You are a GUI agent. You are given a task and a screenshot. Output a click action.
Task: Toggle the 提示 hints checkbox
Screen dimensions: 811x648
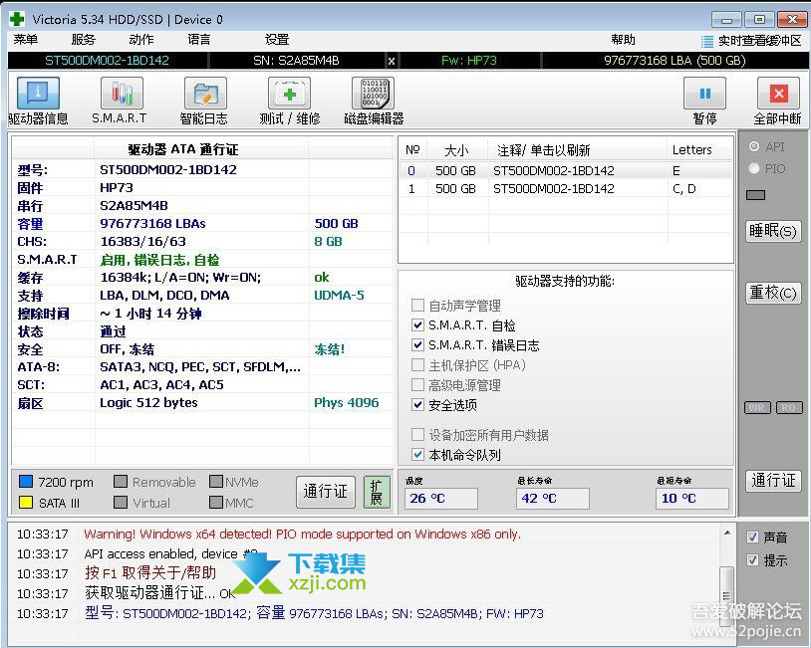pos(753,560)
